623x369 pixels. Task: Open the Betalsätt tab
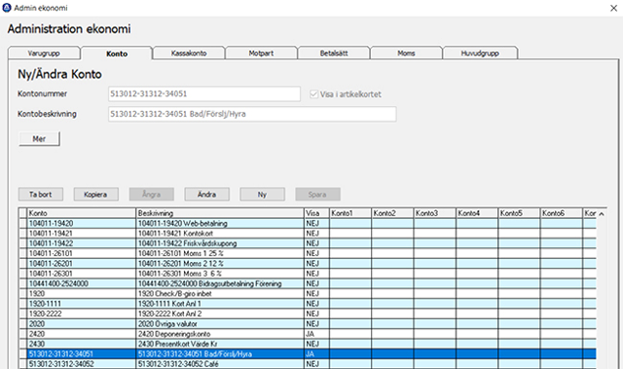tap(334, 54)
